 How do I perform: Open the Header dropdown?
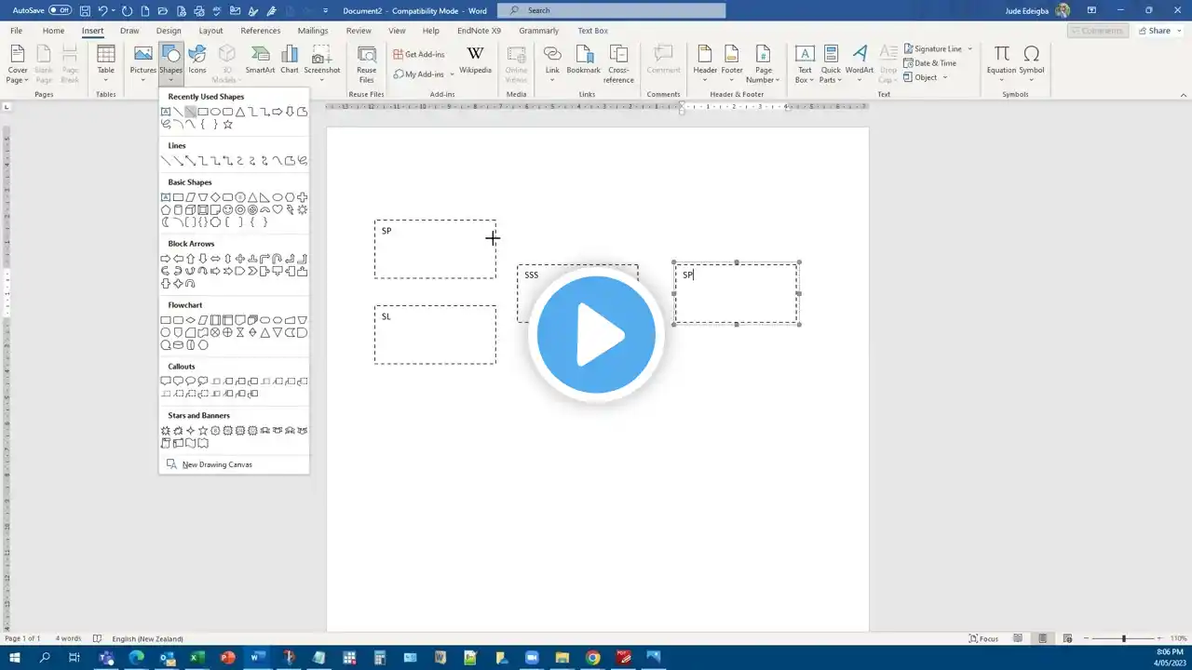pyautogui.click(x=705, y=62)
